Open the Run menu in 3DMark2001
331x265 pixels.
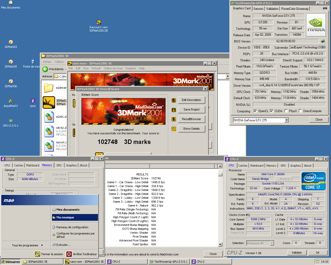click(x=86, y=68)
